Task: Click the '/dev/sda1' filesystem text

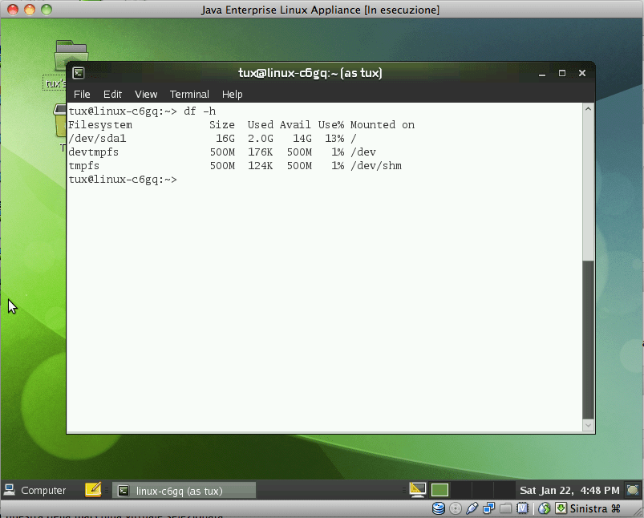Action: pos(97,139)
